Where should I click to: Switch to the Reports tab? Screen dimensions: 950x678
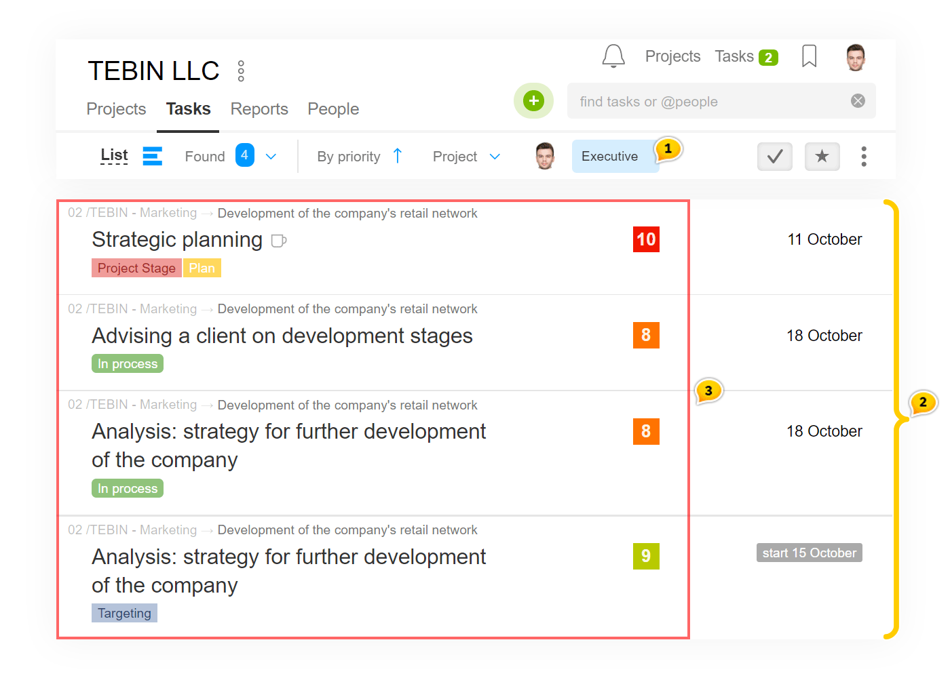point(259,109)
